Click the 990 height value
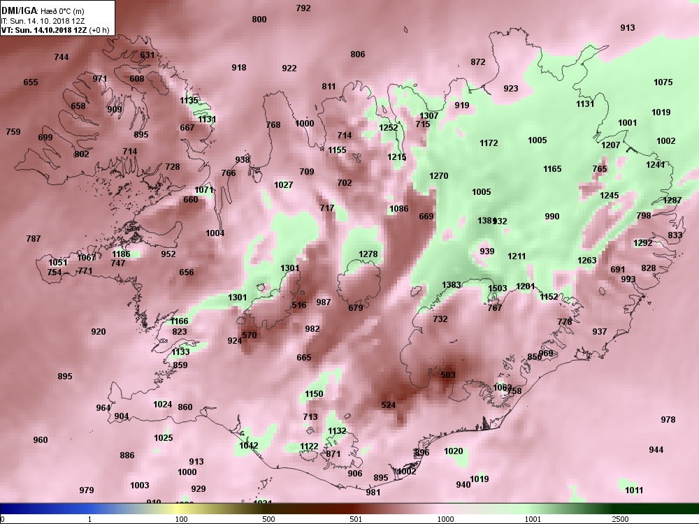This screenshot has width=699, height=524. tap(552, 217)
